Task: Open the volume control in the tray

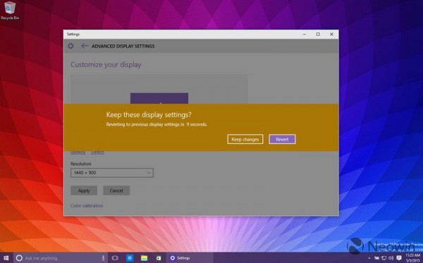Action: click(391, 258)
